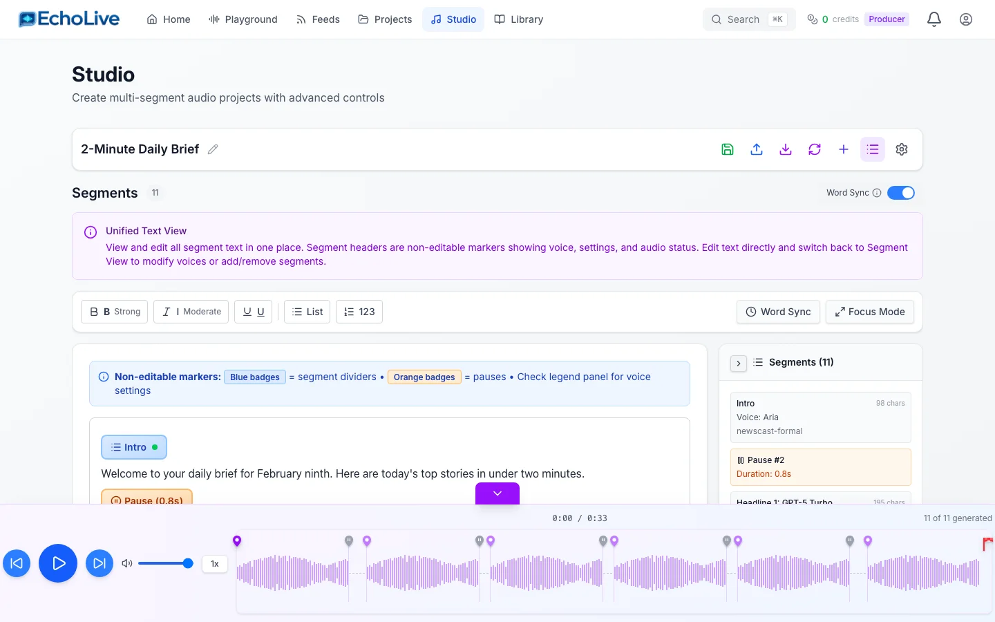Open the Library page
This screenshot has width=995, height=622.
(x=519, y=19)
